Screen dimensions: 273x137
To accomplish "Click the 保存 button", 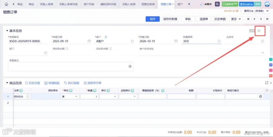I will (153, 19).
